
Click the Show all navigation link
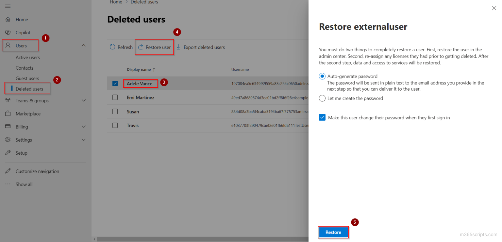[24, 184]
